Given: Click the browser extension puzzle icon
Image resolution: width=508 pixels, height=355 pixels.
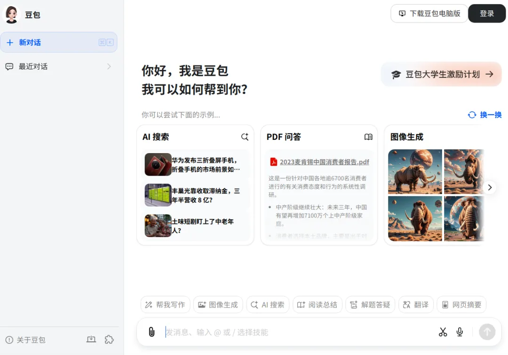Looking at the screenshot, I should (x=109, y=340).
